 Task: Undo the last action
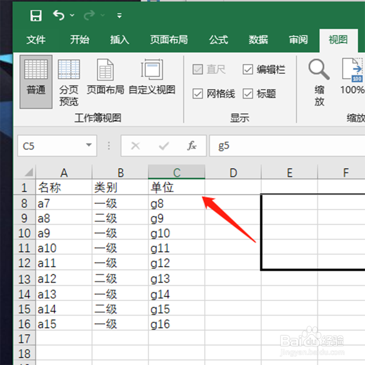coord(58,16)
